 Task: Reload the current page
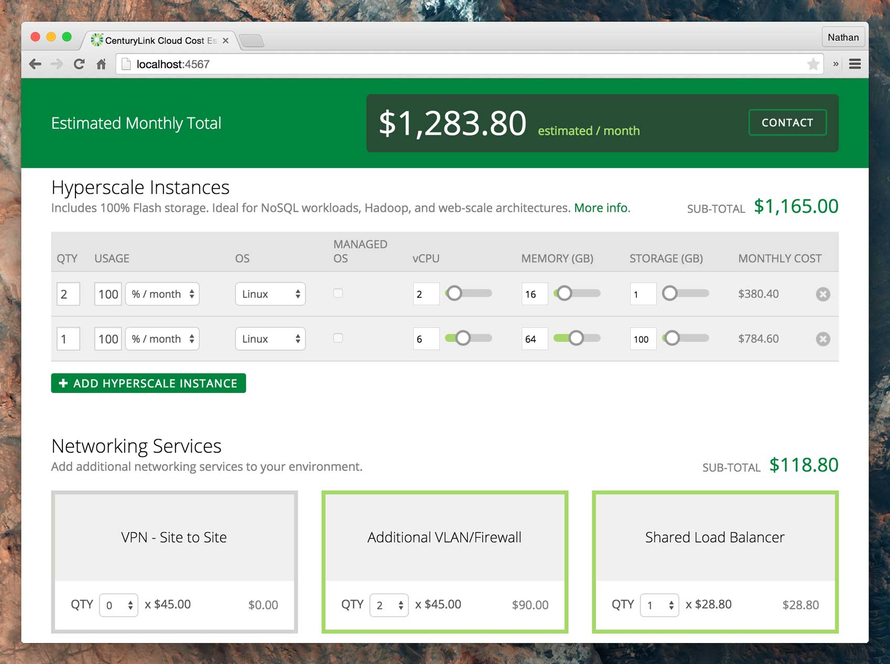(x=79, y=64)
